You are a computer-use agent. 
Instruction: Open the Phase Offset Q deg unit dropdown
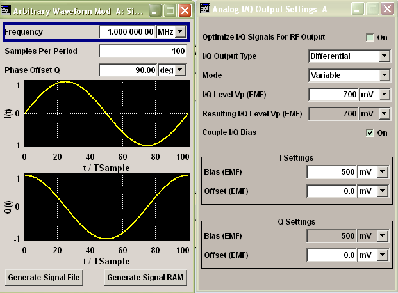coord(180,70)
